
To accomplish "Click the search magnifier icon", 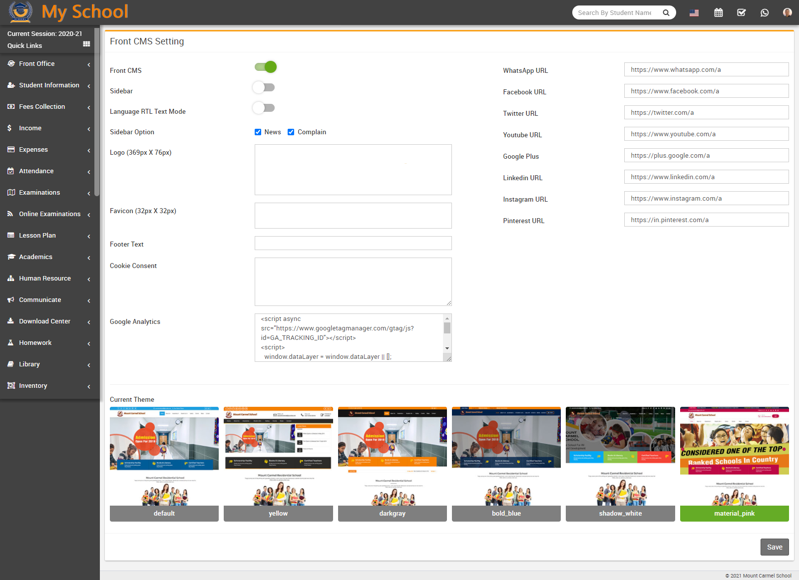I will [666, 12].
